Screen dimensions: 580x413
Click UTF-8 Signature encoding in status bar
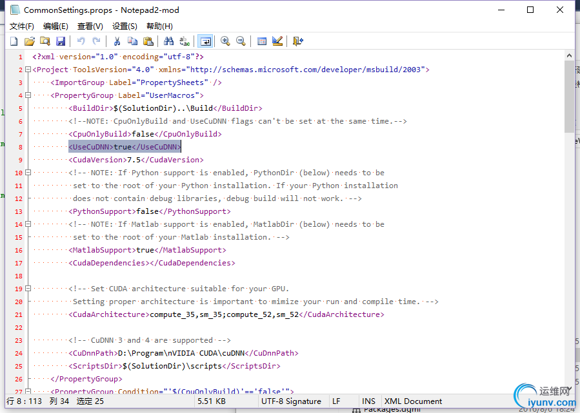(x=291, y=401)
